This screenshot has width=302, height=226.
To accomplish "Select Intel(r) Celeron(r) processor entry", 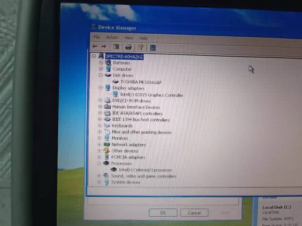I will tap(145, 170).
